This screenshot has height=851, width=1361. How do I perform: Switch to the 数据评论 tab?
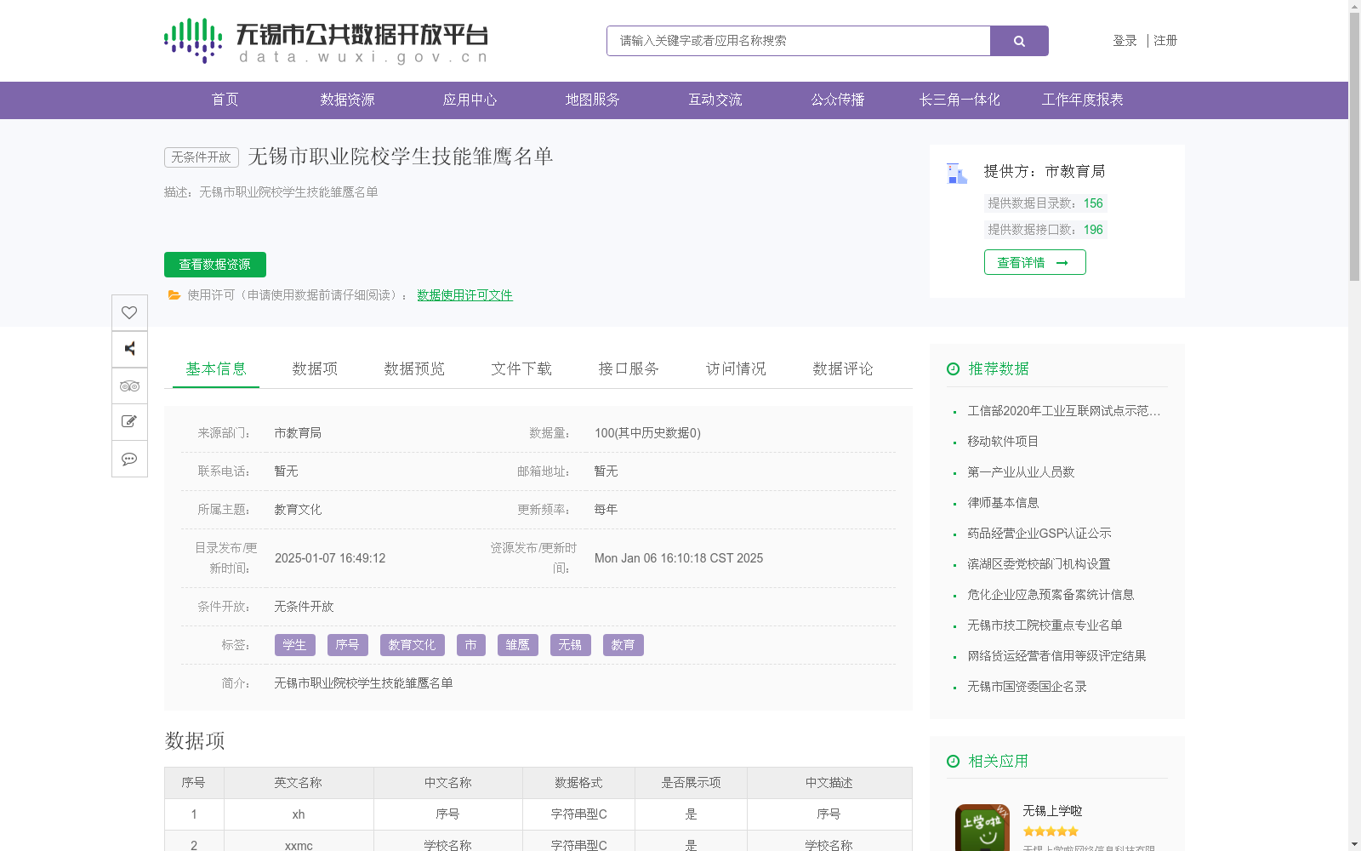(843, 368)
